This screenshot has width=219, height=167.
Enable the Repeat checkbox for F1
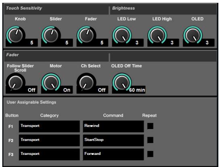click(150, 126)
